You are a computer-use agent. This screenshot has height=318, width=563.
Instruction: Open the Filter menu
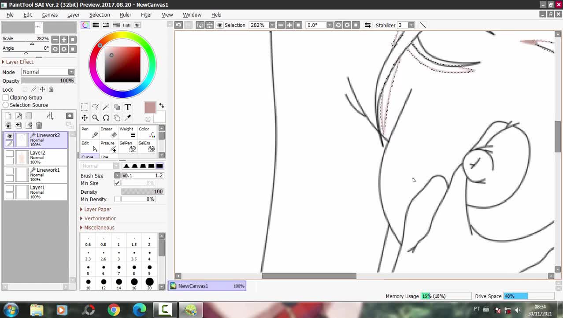click(x=146, y=15)
